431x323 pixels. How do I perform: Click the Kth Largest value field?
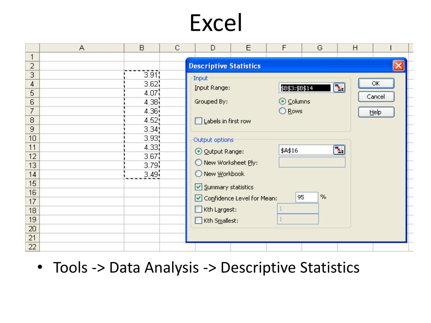pyautogui.click(x=298, y=209)
